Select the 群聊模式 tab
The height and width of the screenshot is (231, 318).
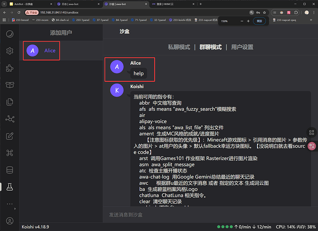[x=210, y=47]
